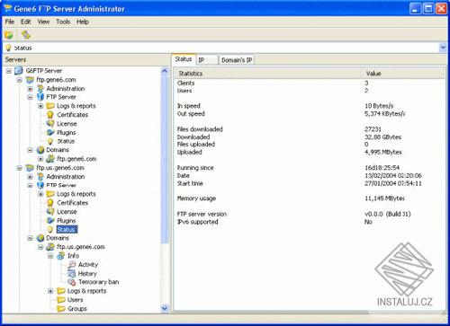Click the yellow circular arrows toolbar icon
Screen dimensions: 450x326
pos(26,35)
